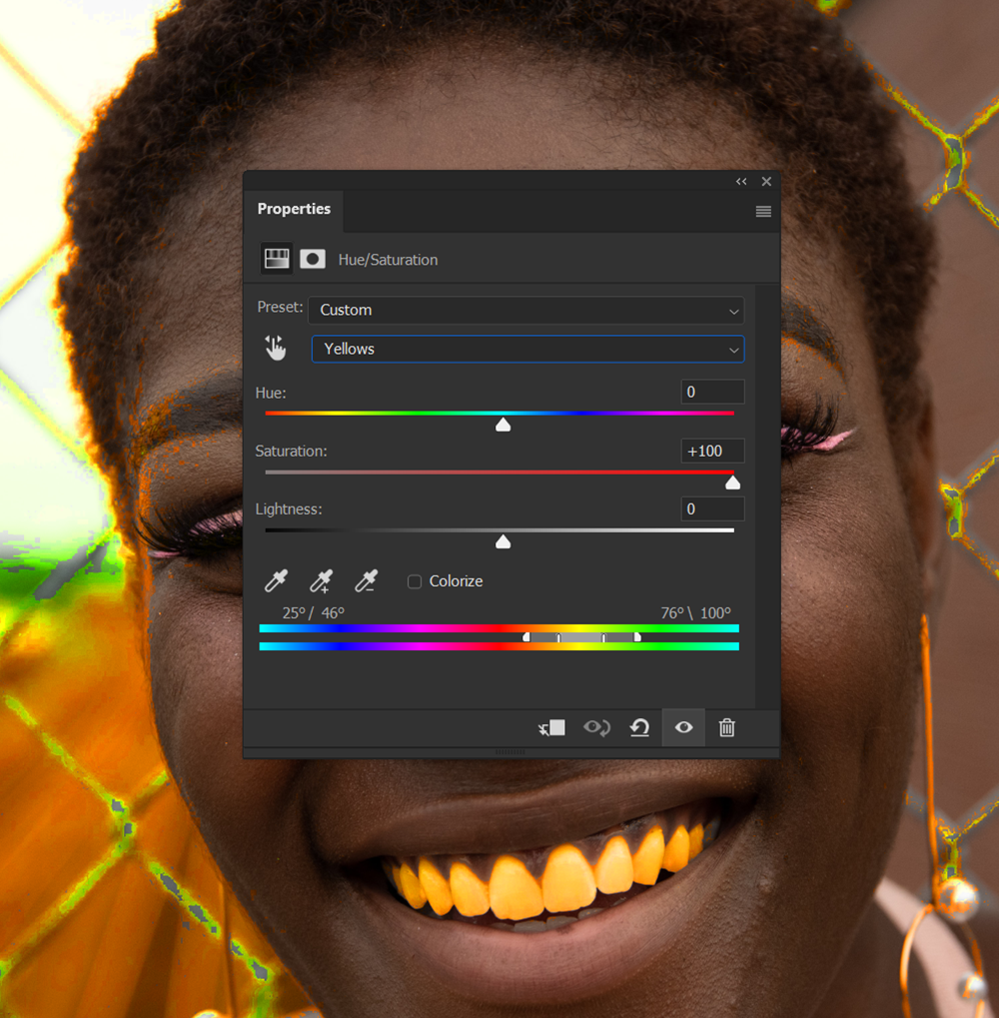The height and width of the screenshot is (1018, 999).
Task: Click the Preset label
Action: pos(280,307)
